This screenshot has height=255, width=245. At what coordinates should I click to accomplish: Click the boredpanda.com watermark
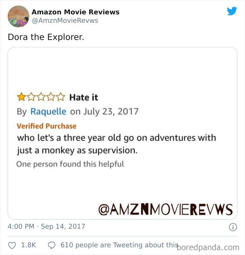pyautogui.click(x=208, y=248)
